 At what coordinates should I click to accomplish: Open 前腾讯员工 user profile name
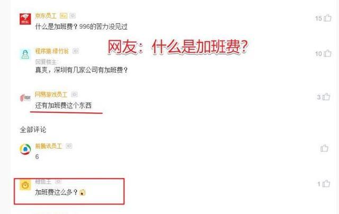pyautogui.click(x=49, y=146)
